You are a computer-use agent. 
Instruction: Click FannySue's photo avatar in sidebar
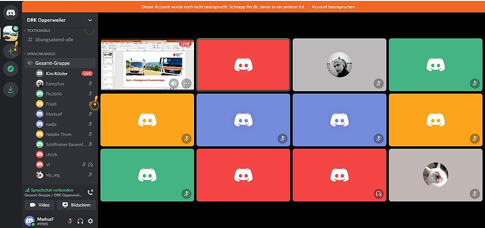(39, 84)
